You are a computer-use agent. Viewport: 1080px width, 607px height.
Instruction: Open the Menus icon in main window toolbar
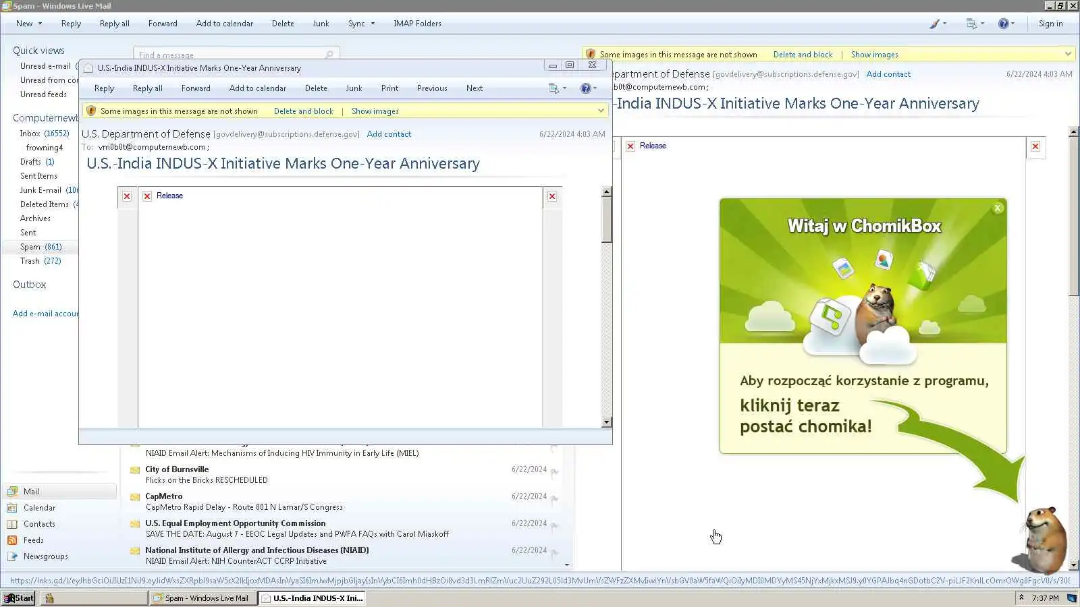pos(971,24)
